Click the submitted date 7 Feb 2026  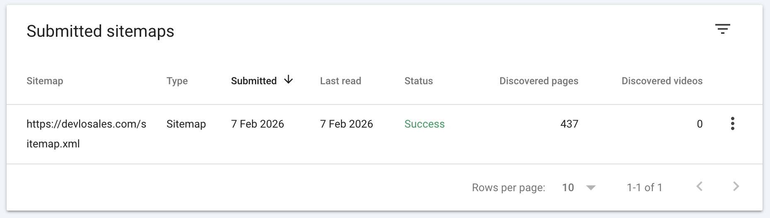[257, 124]
